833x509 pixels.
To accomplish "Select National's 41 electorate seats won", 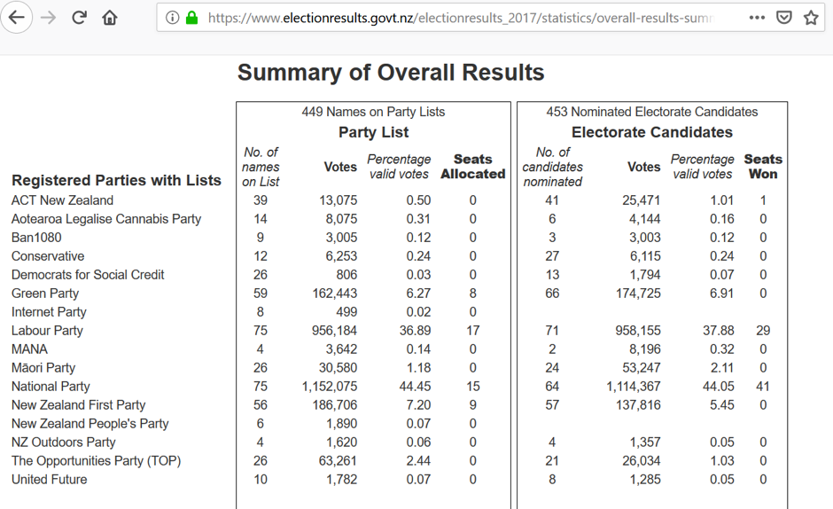I will 763,387.
